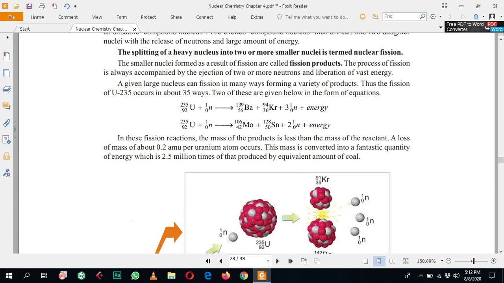
Task: Switch to the Protect ribbon tab
Action: coord(148,17)
